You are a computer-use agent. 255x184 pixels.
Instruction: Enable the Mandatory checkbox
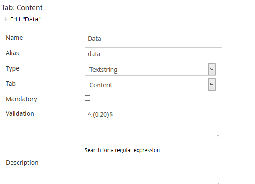(x=87, y=98)
